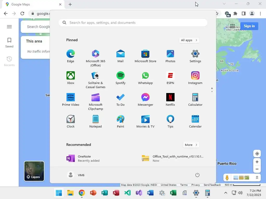Zoom out on the map
266x199 pixels.
257,169
